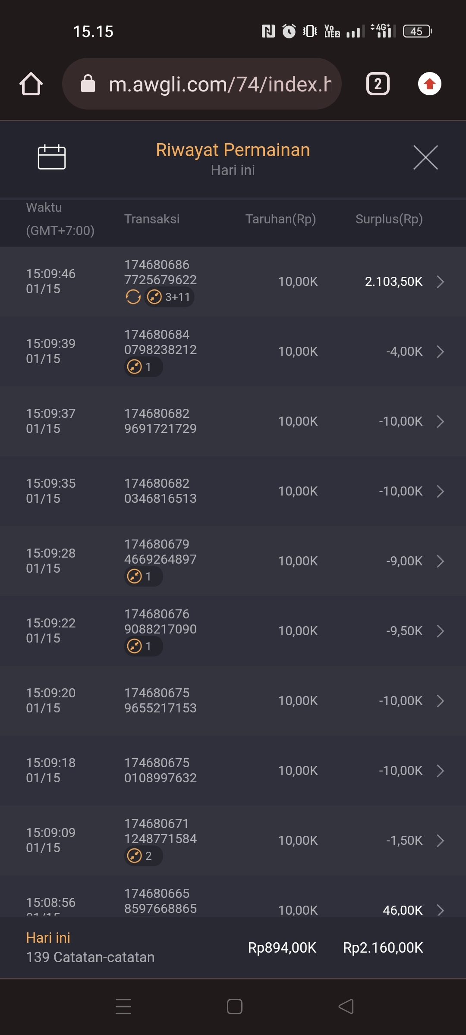
Task: Tap the circular respin icon in first row
Action: [133, 297]
